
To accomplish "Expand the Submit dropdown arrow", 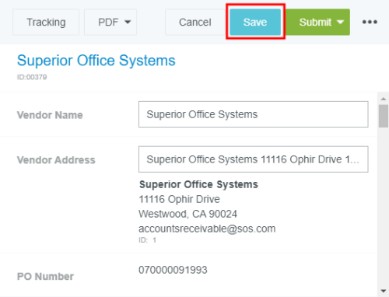I will click(x=340, y=22).
